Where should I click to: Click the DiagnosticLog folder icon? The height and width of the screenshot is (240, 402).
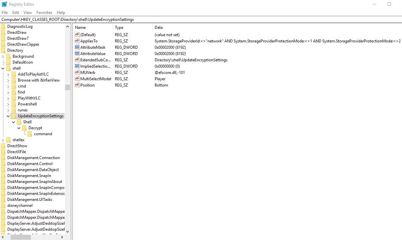[3, 27]
